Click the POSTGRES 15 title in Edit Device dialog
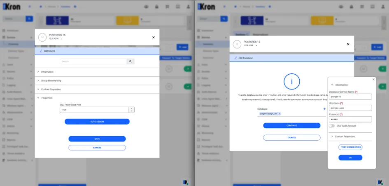Image resolution: width=389 pixels, height=186 pixels. [57, 35]
